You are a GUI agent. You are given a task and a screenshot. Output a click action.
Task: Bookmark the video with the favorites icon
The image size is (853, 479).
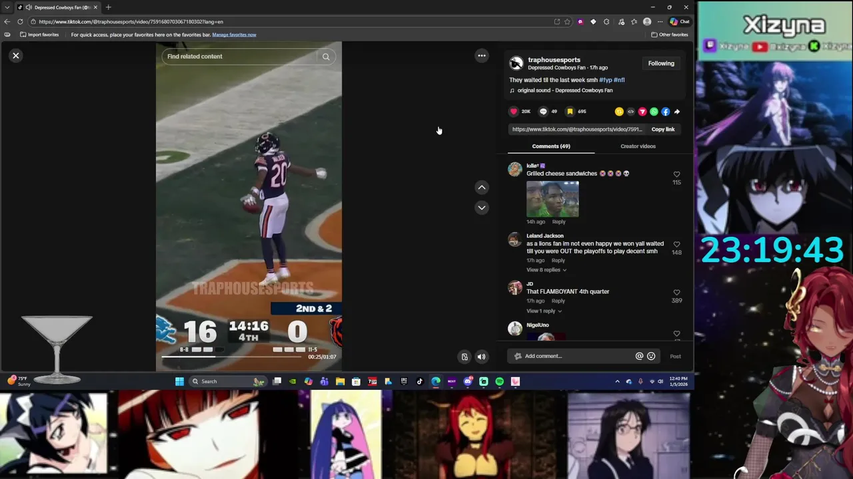pyautogui.click(x=570, y=112)
